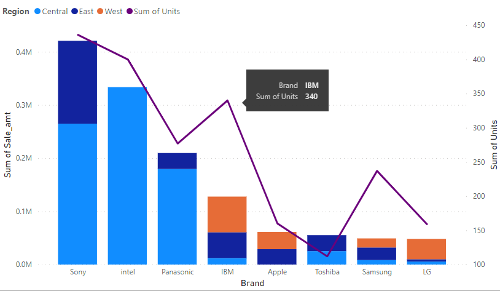Select Toshiba's dark blue East segment

click(x=326, y=243)
